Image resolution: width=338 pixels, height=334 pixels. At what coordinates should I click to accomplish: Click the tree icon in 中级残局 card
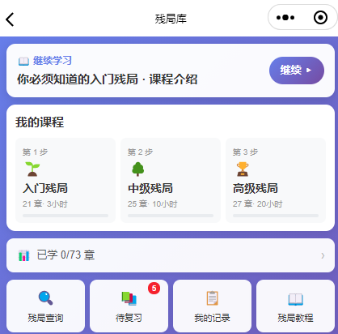[137, 169]
